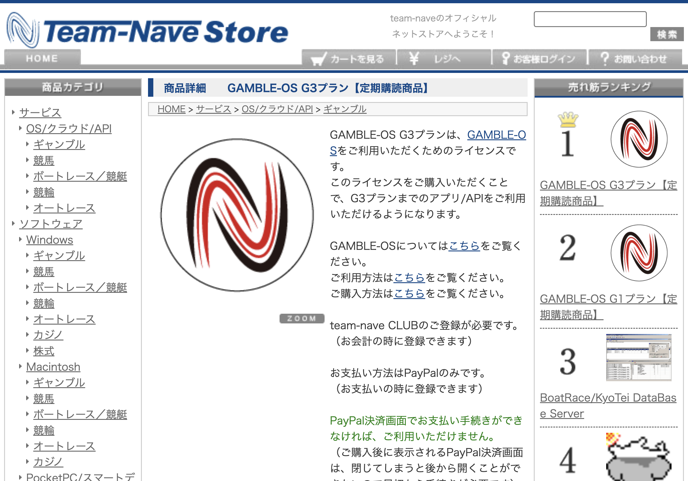The height and width of the screenshot is (481, 688).
Task: Open こちら link for ご購入方法
Action: (x=409, y=293)
